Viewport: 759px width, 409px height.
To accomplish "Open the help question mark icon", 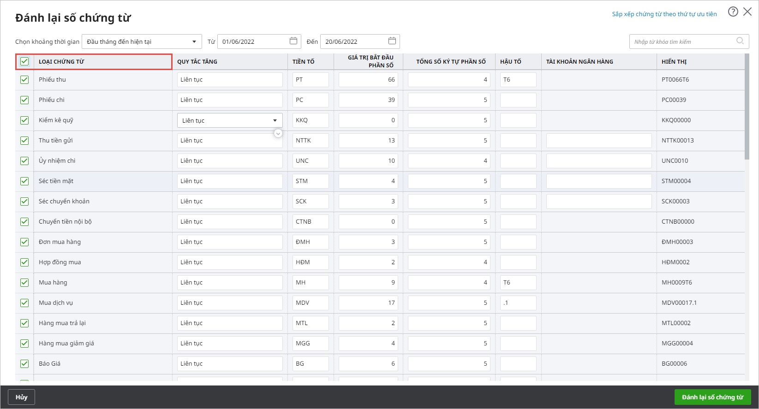I will tap(733, 12).
